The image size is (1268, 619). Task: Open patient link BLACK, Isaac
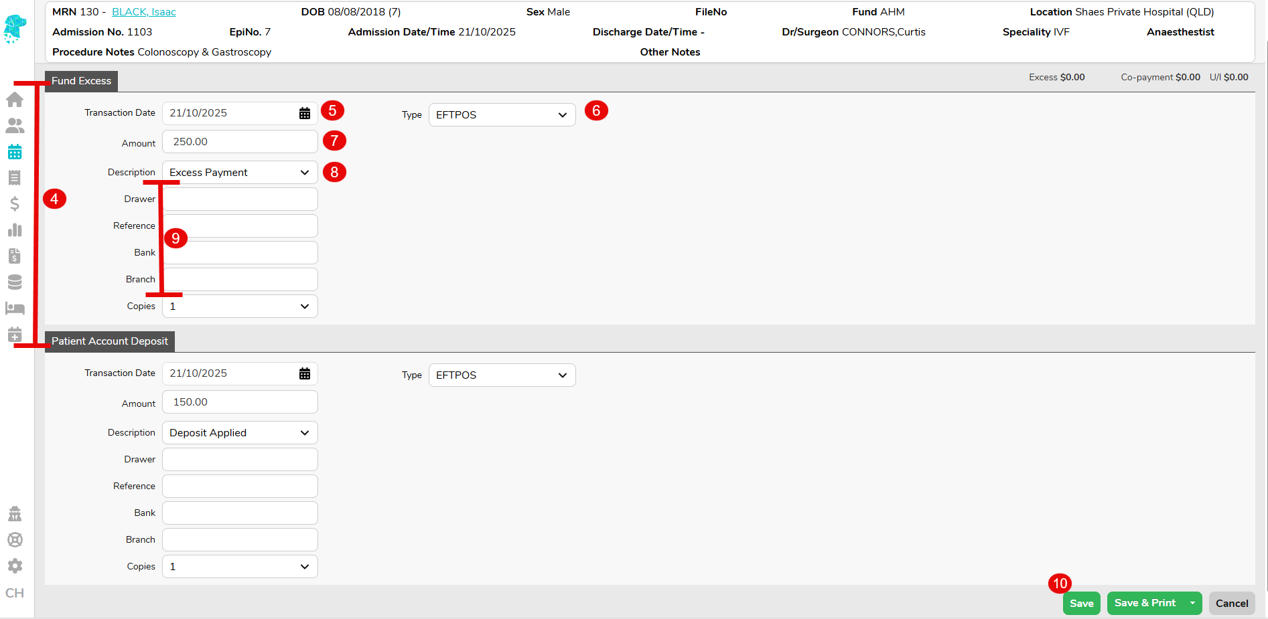[x=144, y=12]
